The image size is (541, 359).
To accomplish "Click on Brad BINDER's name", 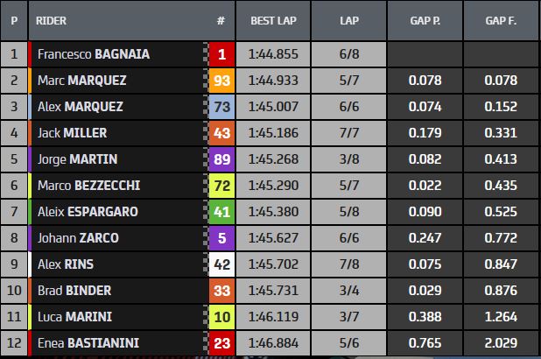I will (x=75, y=291).
